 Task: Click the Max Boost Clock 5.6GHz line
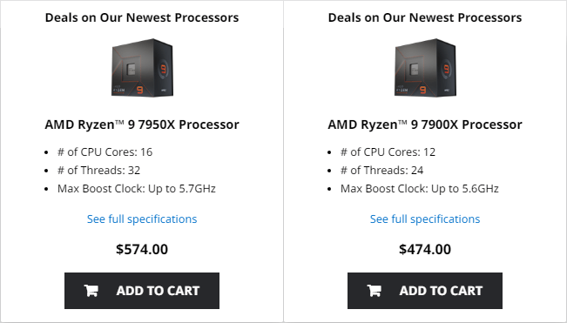[x=420, y=189]
